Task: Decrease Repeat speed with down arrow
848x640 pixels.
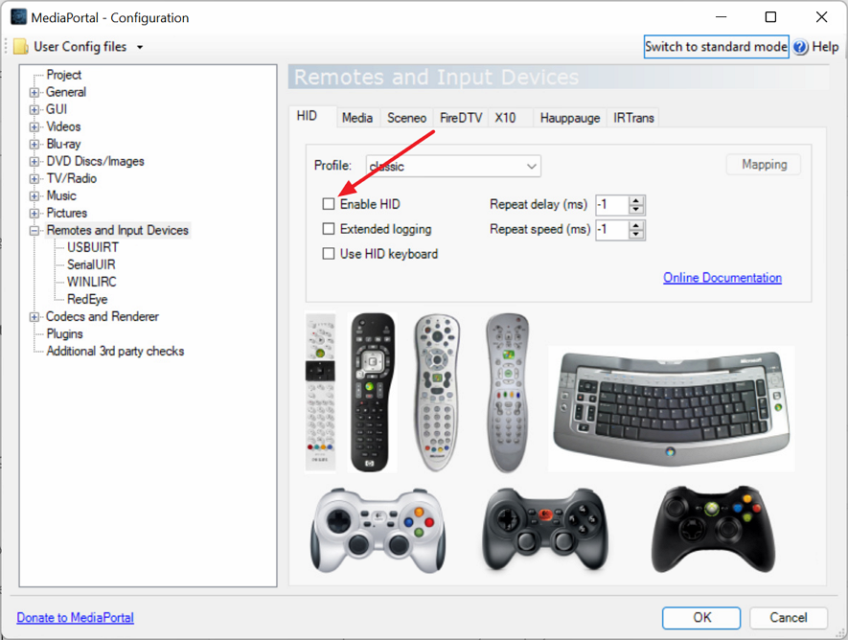Action: coord(636,235)
